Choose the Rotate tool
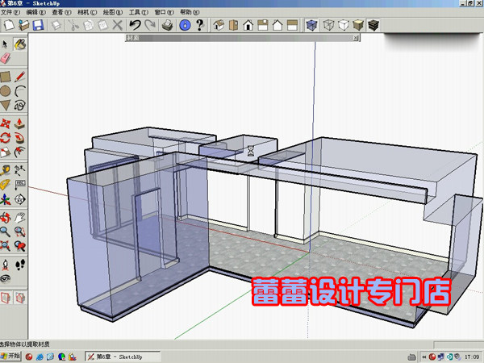Screen dimensions: 484x363 pyautogui.click(x=6, y=138)
